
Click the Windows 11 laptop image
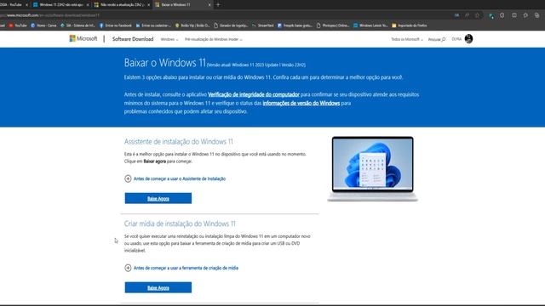pyautogui.click(x=373, y=169)
